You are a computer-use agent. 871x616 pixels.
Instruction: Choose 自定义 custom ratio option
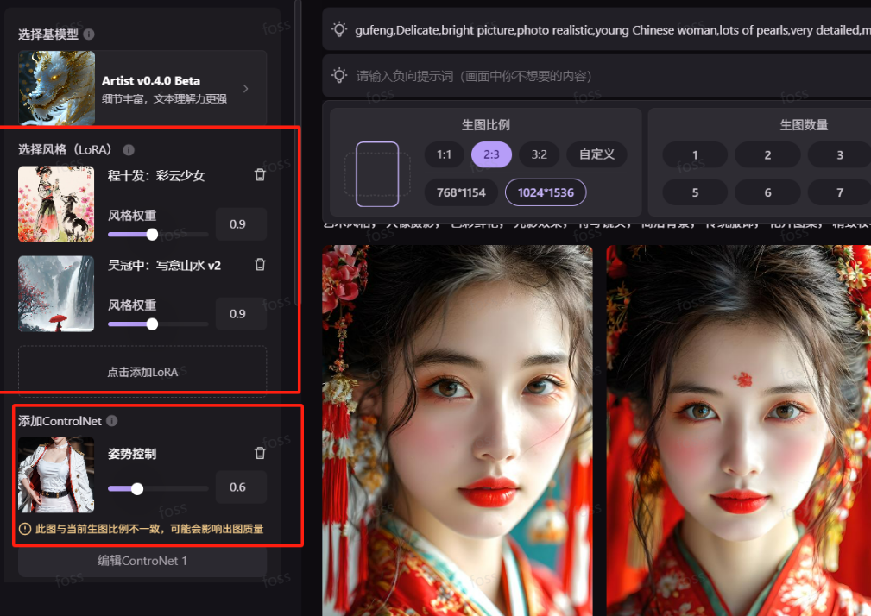coord(596,154)
